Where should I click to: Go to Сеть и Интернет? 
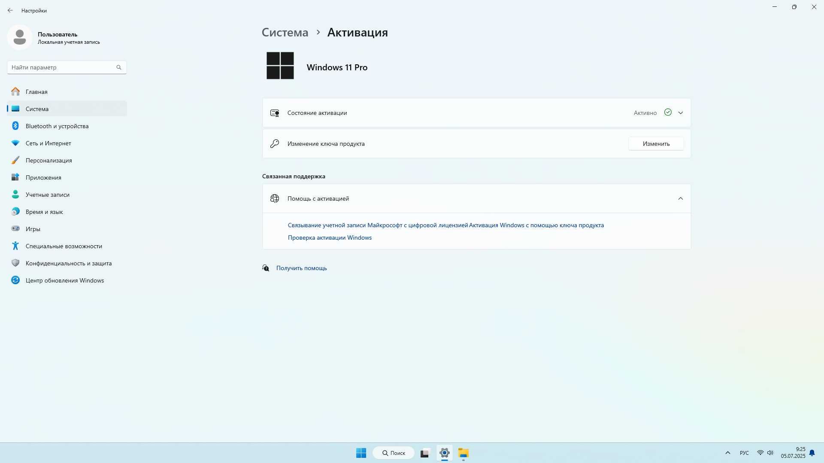(x=67, y=143)
